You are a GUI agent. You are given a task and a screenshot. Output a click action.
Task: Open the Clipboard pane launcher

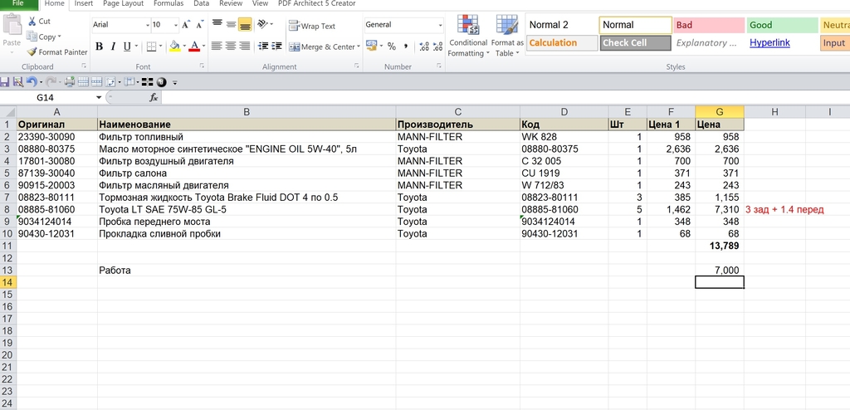click(84, 66)
